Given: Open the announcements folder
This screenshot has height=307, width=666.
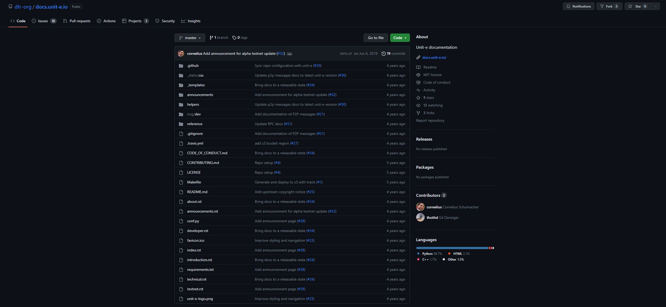Looking at the screenshot, I should coord(200,95).
